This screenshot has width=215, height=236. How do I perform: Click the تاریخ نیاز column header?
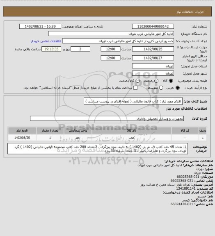pos(22,130)
